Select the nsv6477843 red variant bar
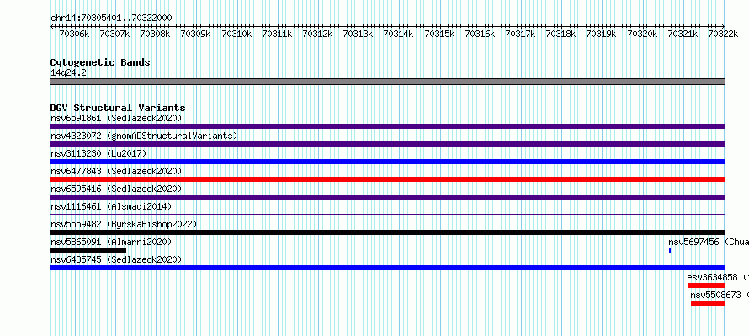The width and height of the screenshot is (749, 336). [x=387, y=179]
